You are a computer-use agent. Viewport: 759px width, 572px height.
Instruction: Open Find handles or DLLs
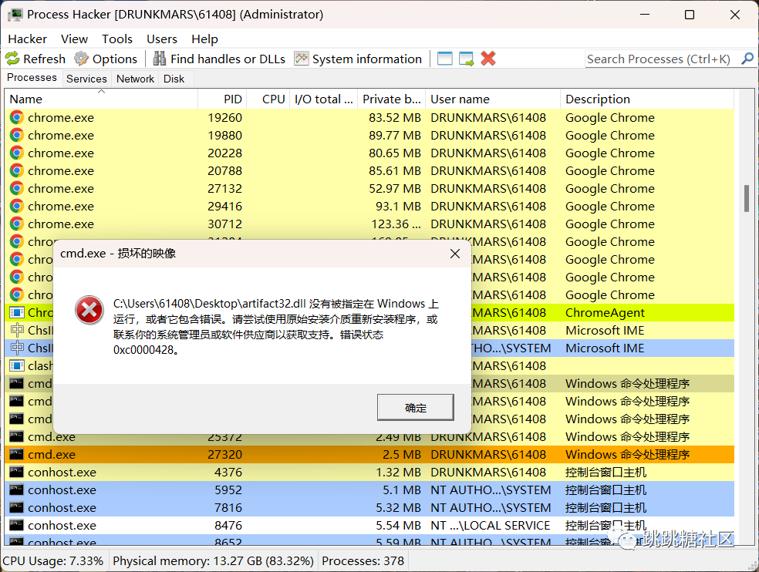219,59
